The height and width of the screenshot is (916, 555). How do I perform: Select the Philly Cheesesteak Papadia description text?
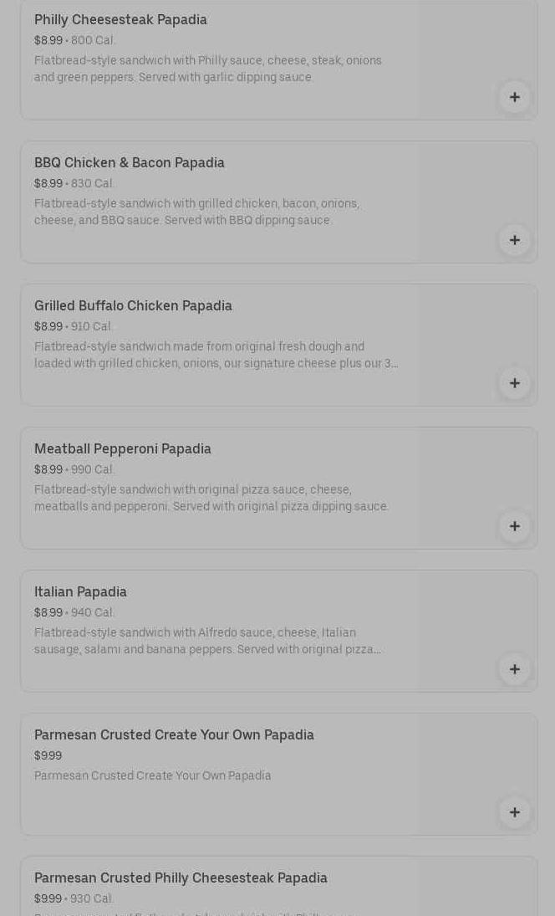click(208, 69)
